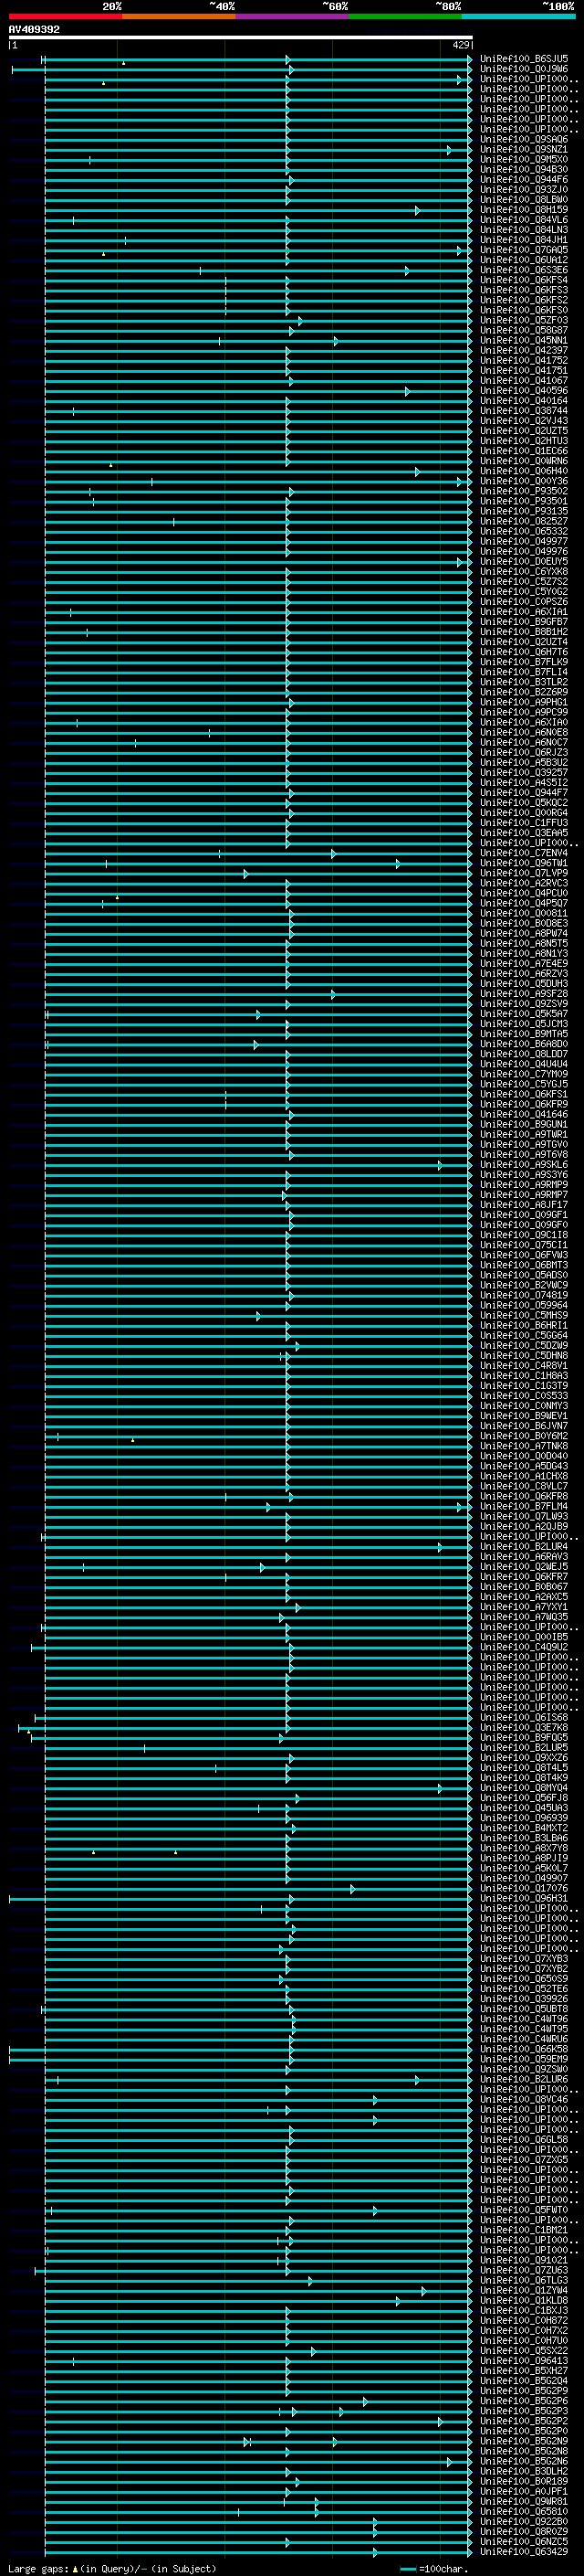This screenshot has height=2576, width=584.
Task: Select the query name AV409392
Action: 34,30
